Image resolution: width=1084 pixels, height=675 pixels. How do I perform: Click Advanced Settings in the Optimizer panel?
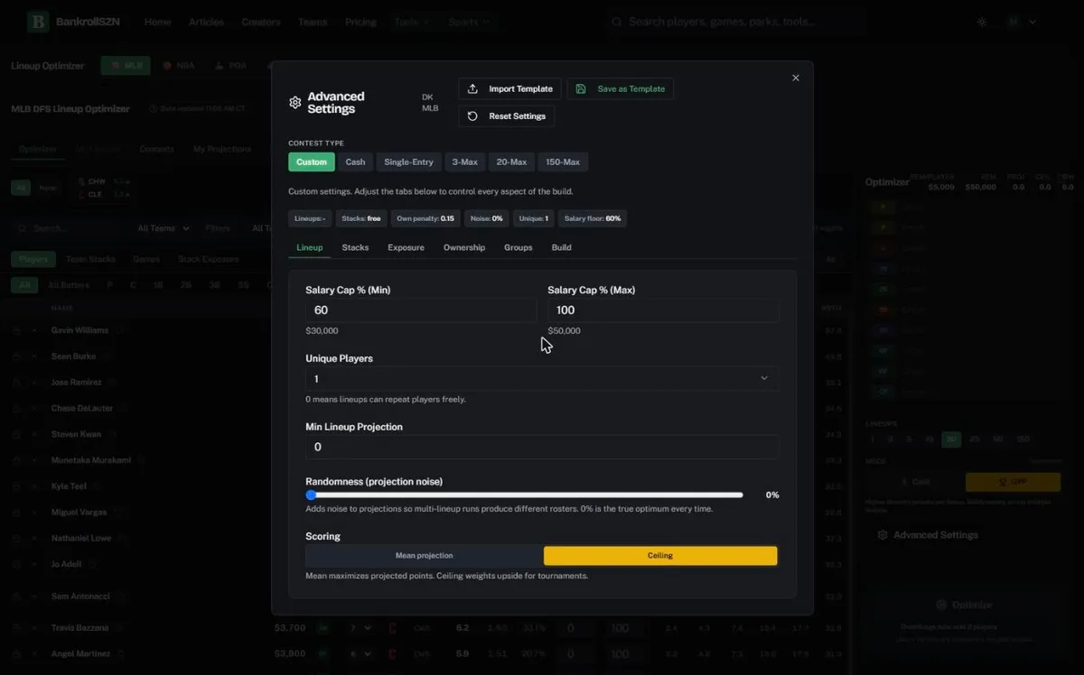click(x=928, y=535)
